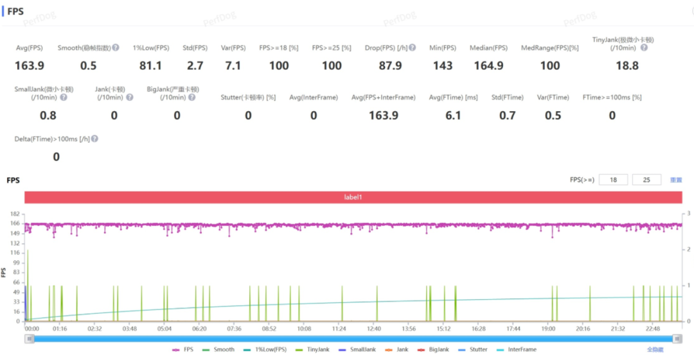The image size is (694, 355).
Task: Click the Jank (/10min) help icon
Action: [130, 98]
